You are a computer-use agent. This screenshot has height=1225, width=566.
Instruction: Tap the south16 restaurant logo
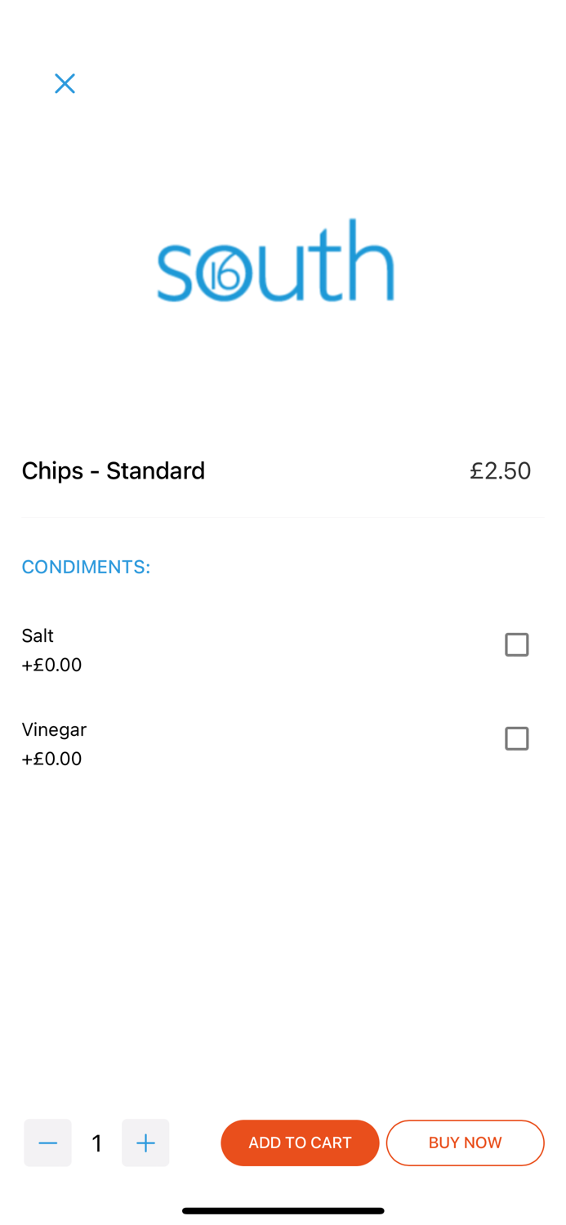pos(275,261)
